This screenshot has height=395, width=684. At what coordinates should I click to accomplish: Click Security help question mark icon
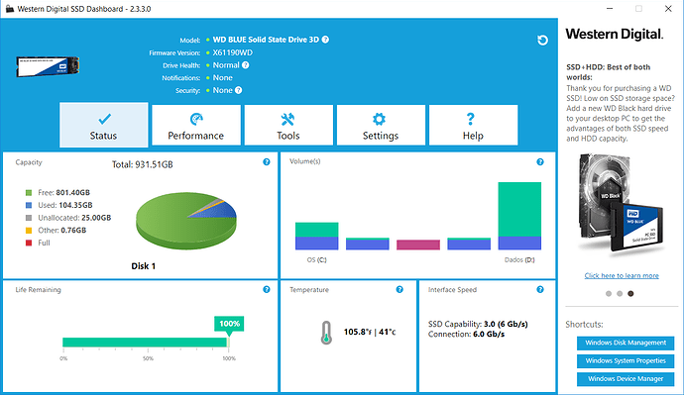point(239,90)
